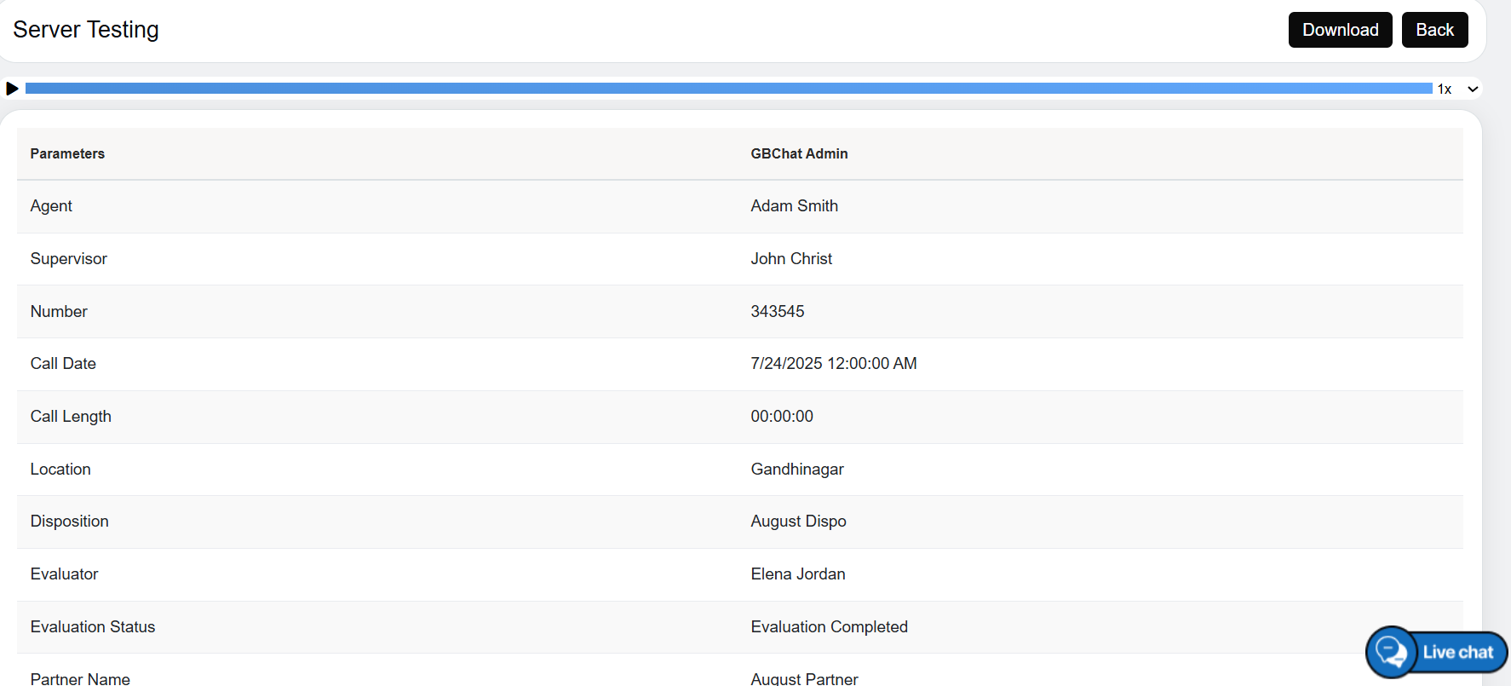
Task: Open the Live chat bubble icon
Action: point(1392,652)
